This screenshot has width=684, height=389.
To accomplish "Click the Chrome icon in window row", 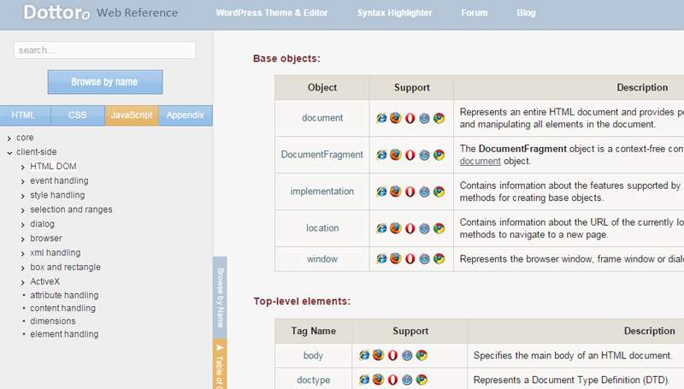I will tap(439, 258).
